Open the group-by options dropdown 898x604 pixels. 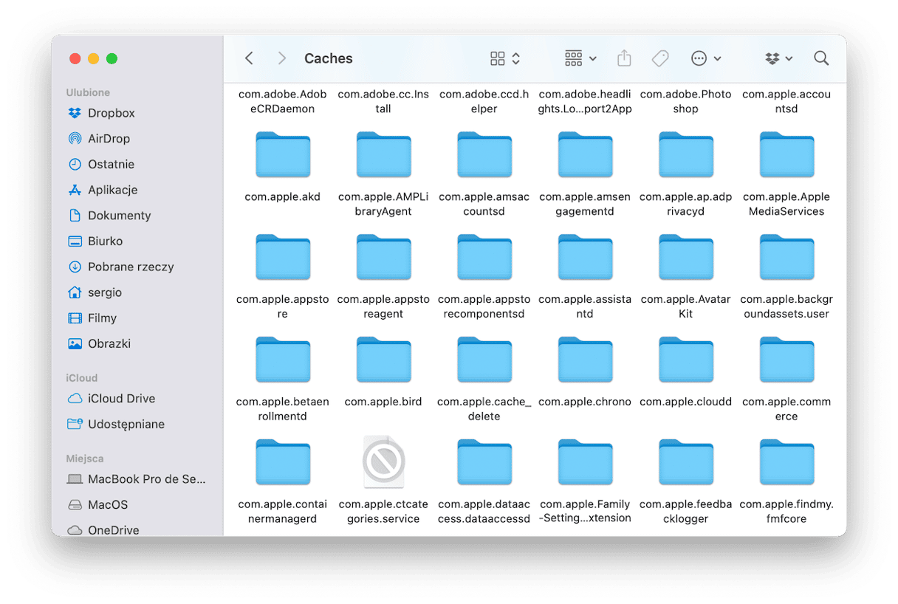580,58
